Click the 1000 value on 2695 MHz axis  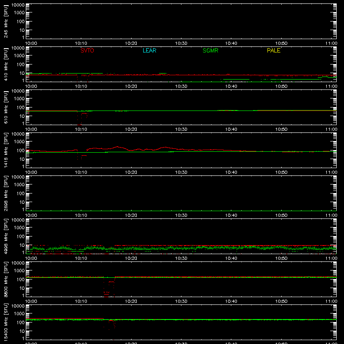(19, 184)
